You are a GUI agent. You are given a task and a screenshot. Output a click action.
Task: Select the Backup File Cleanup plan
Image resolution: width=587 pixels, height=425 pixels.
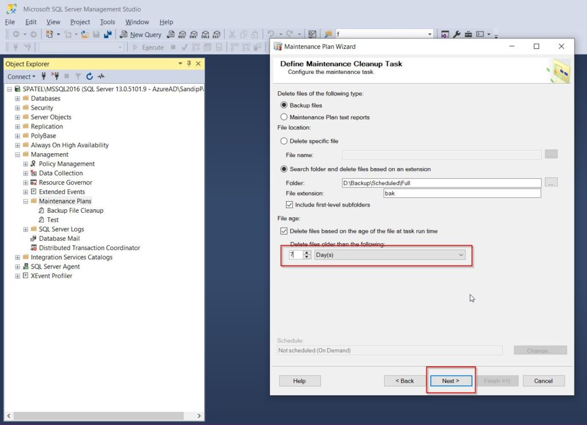(75, 210)
